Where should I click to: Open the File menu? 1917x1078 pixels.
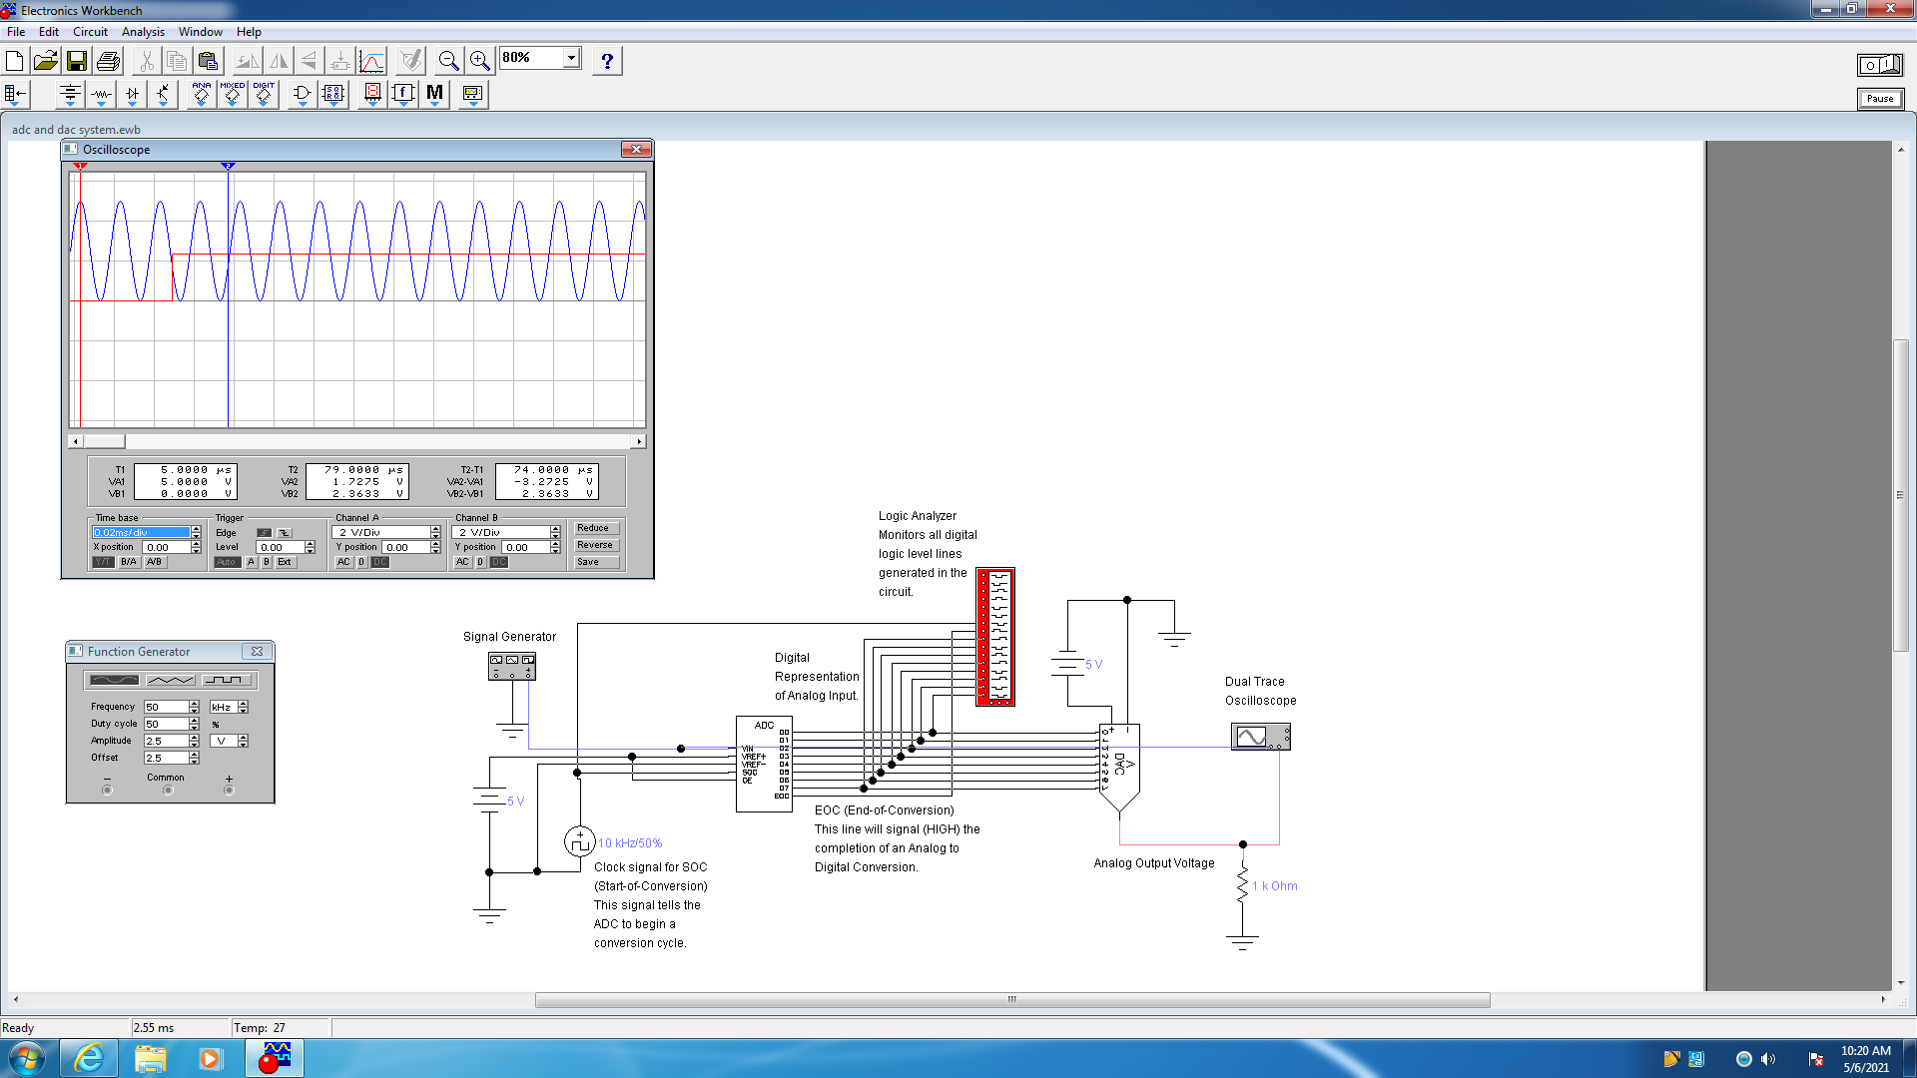pos(16,32)
